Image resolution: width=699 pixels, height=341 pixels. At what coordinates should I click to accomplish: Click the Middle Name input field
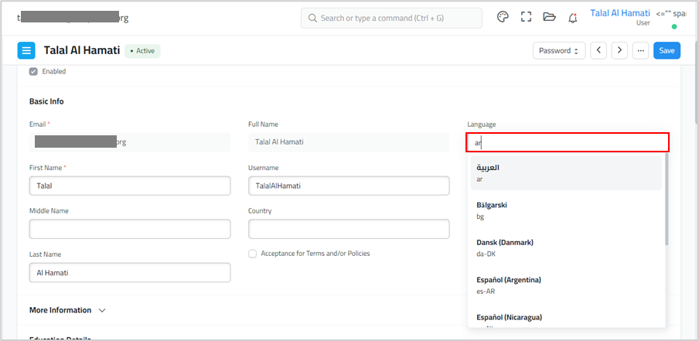(130, 229)
